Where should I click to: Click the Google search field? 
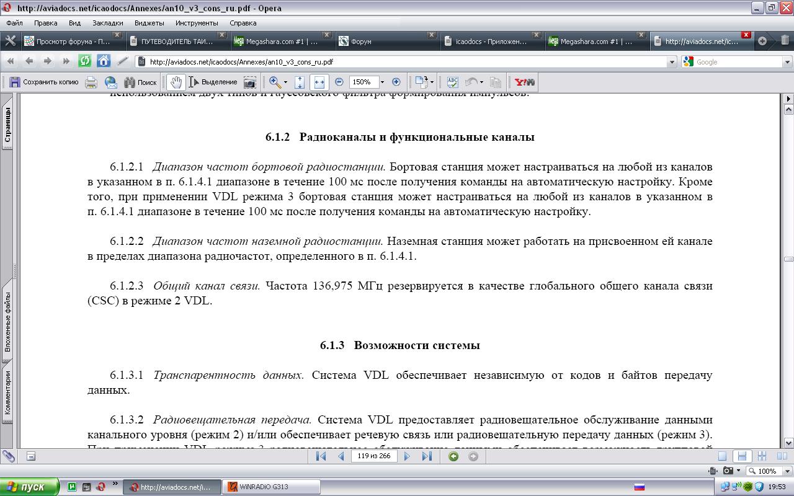736,62
